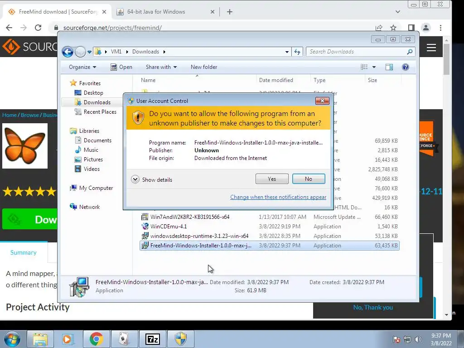Image resolution: width=464 pixels, height=348 pixels.
Task: Select My Computer in navigation pane
Action: click(x=92, y=188)
